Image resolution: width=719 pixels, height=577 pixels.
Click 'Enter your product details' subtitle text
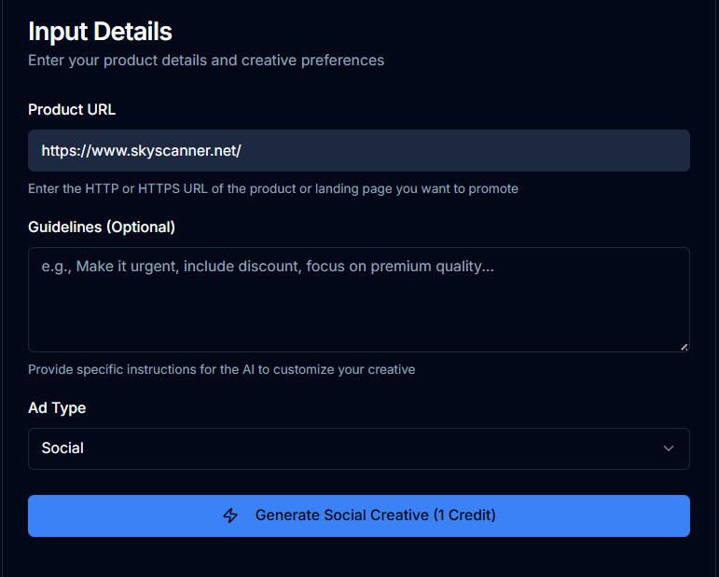point(206,61)
